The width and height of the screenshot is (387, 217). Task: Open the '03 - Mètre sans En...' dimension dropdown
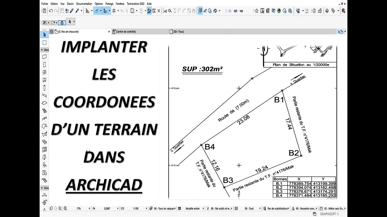(x=345, y=208)
